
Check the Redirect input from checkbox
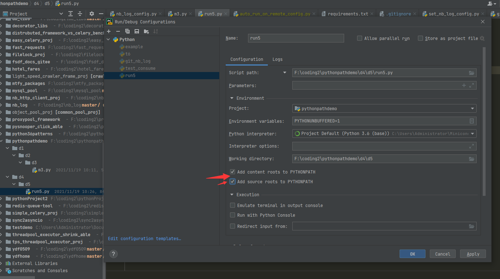233,226
